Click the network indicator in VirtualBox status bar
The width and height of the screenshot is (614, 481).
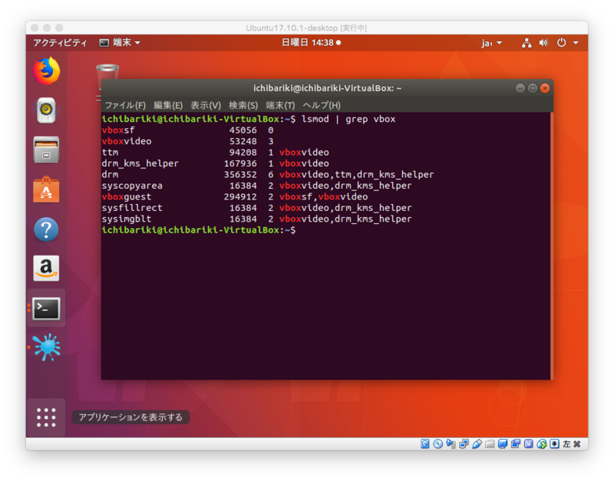(x=464, y=443)
